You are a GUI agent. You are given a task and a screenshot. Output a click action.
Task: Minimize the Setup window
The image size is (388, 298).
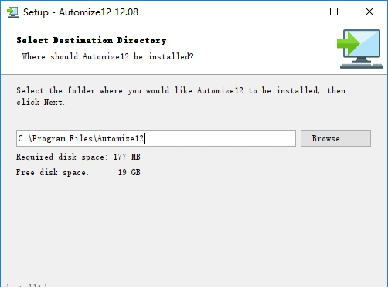299,12
